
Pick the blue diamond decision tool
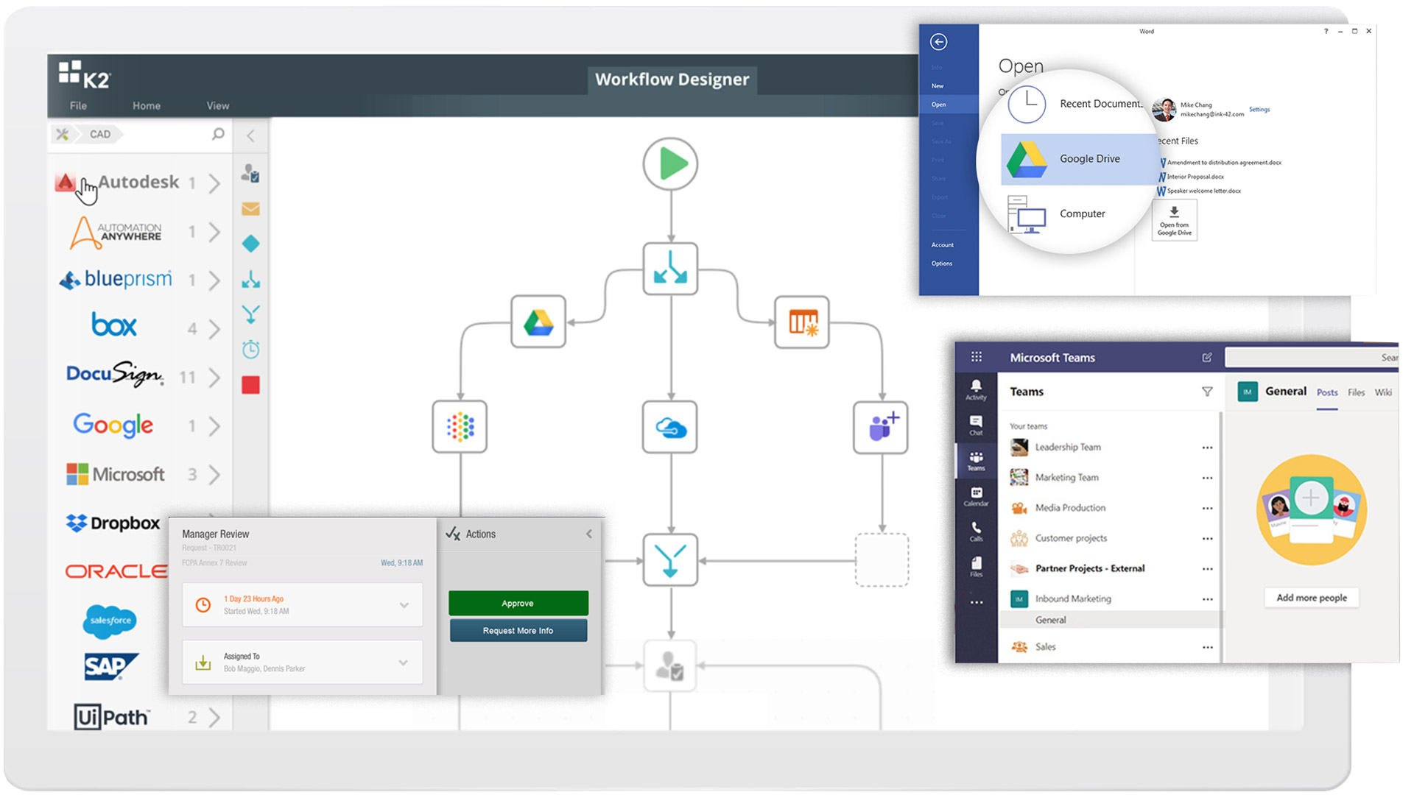tap(250, 244)
